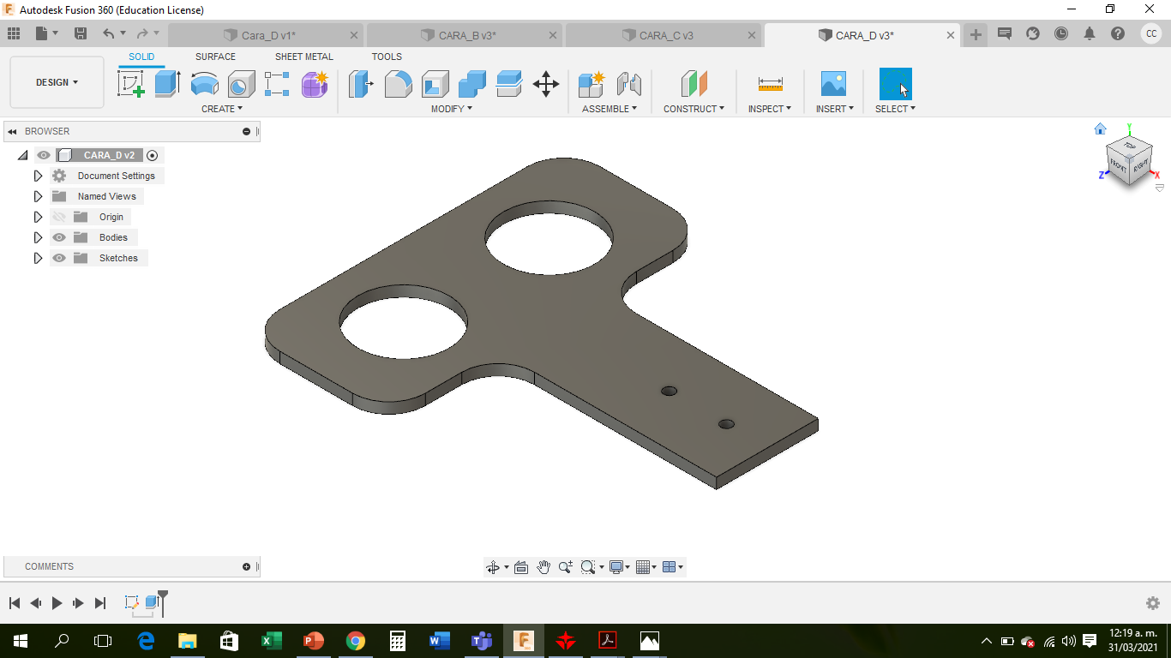
Task: Open the Notifications bell
Action: [x=1090, y=33]
